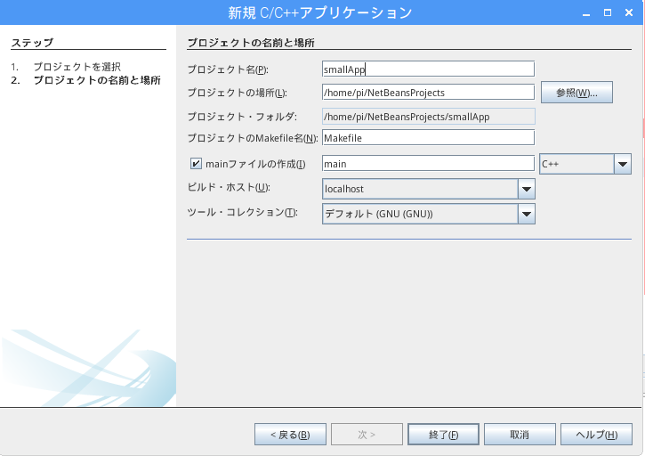Screen dimensions: 645x456
Task: Click the read-only プロジェクト・フォルダ field
Action: 428,116
